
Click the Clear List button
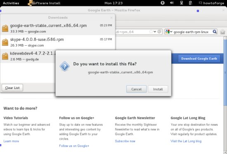point(12,88)
